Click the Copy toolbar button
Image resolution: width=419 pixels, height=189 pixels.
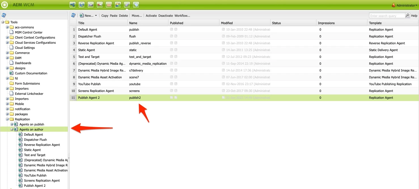click(105, 16)
